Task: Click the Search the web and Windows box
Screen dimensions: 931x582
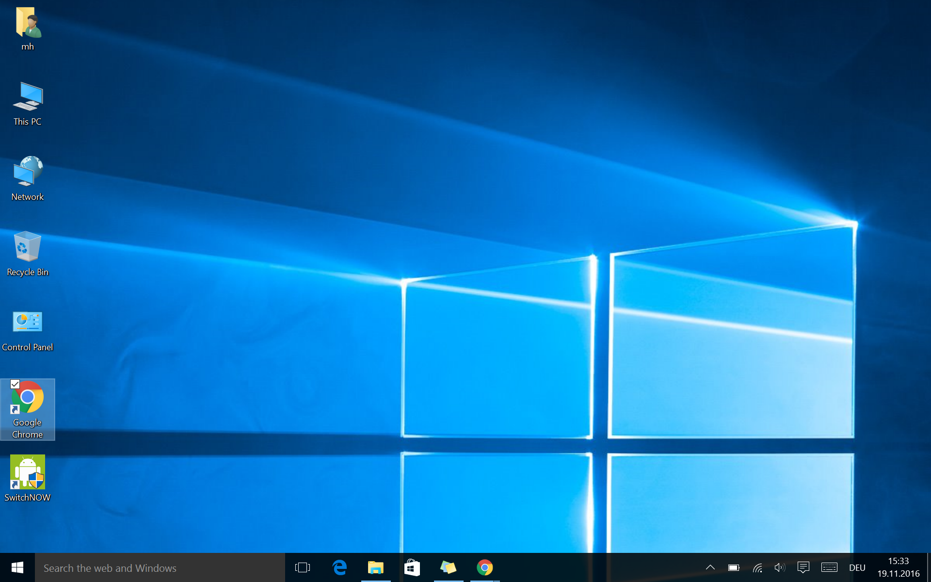Action: pyautogui.click(x=160, y=568)
